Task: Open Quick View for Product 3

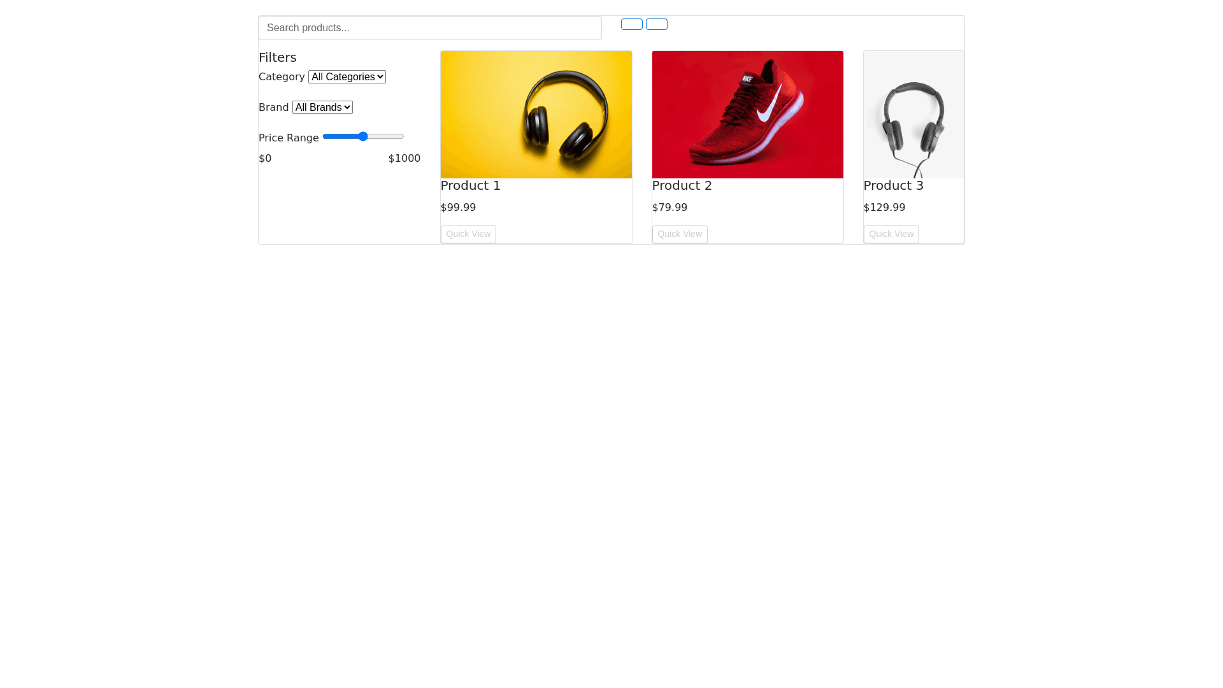Action: [x=890, y=234]
